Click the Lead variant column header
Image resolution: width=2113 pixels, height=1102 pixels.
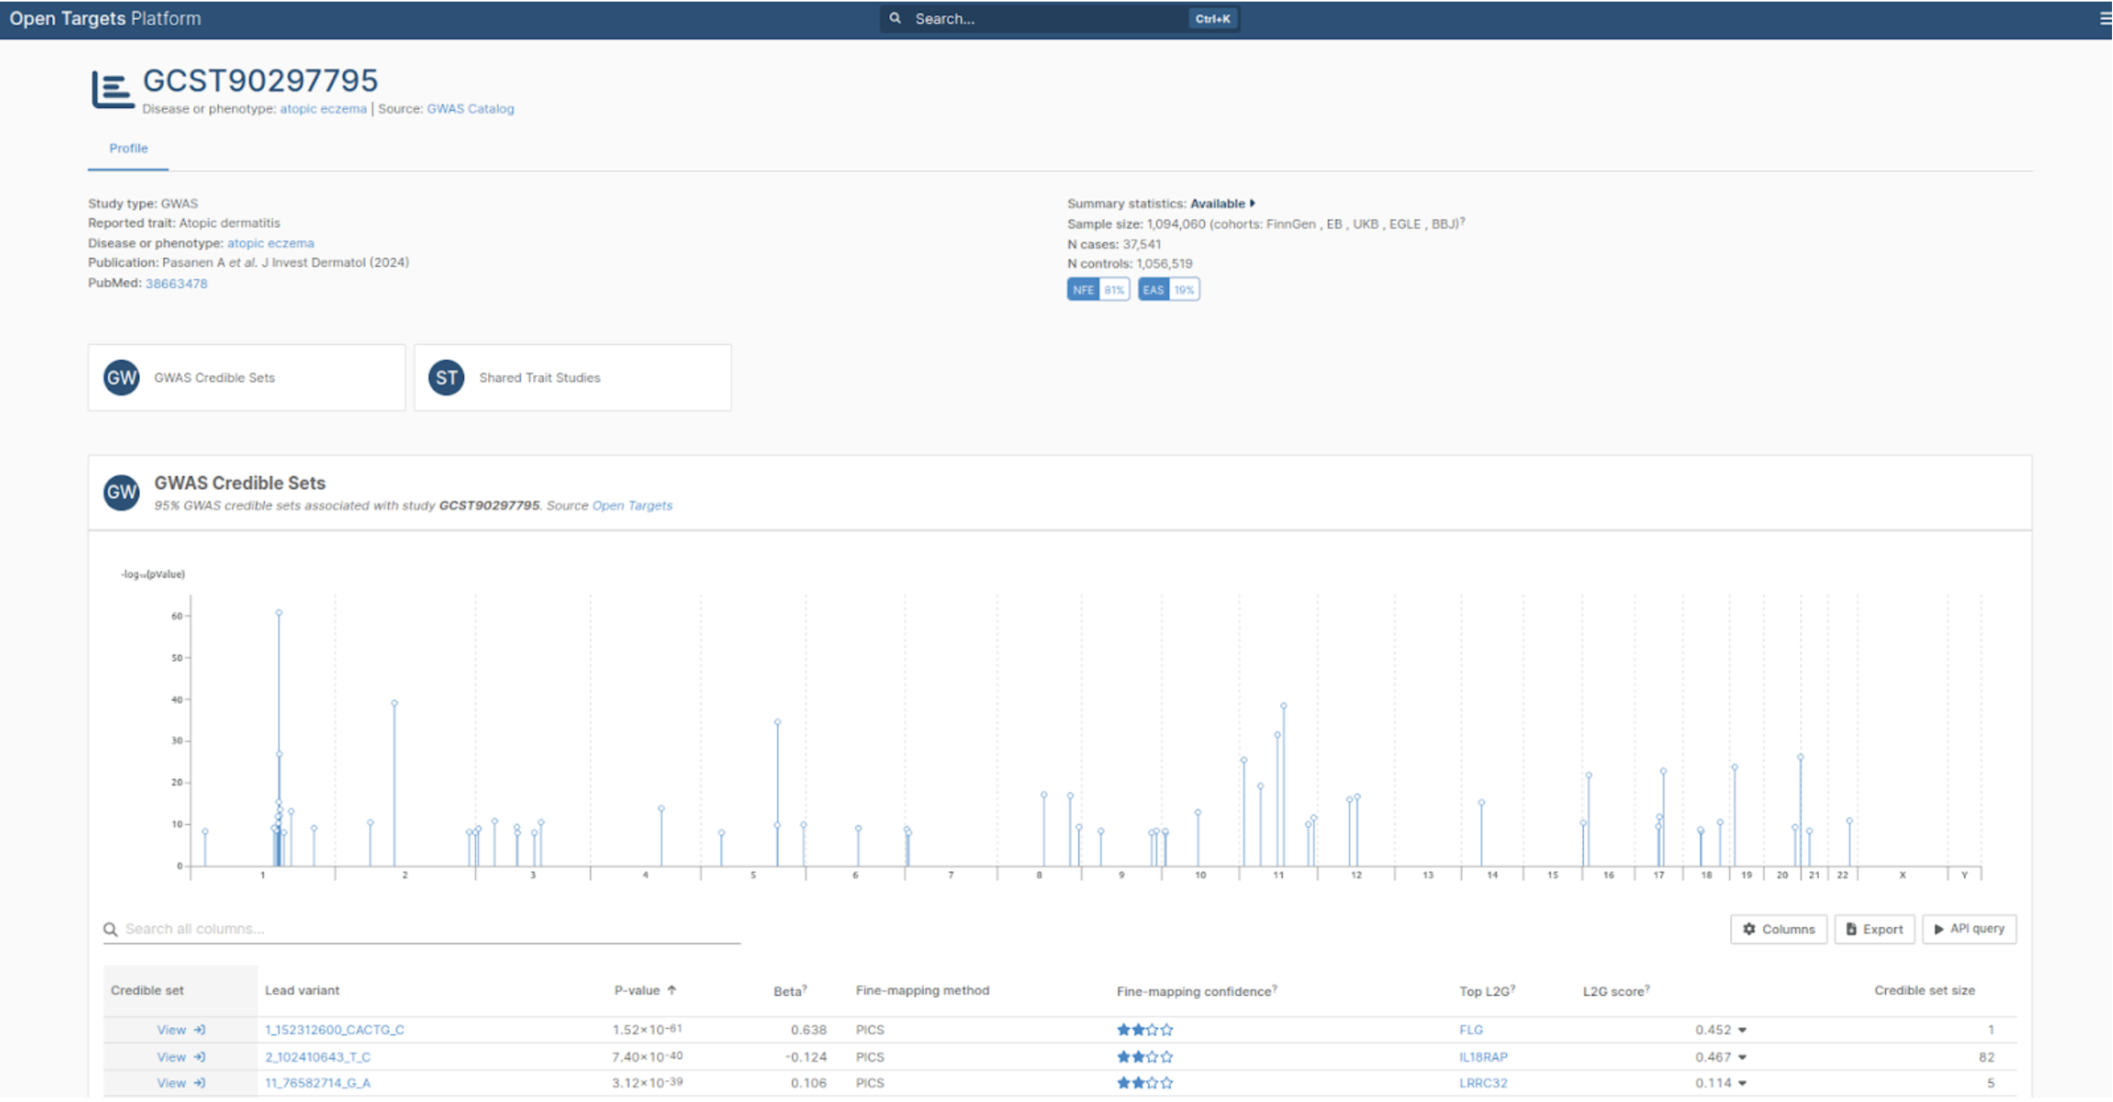pos(302,990)
